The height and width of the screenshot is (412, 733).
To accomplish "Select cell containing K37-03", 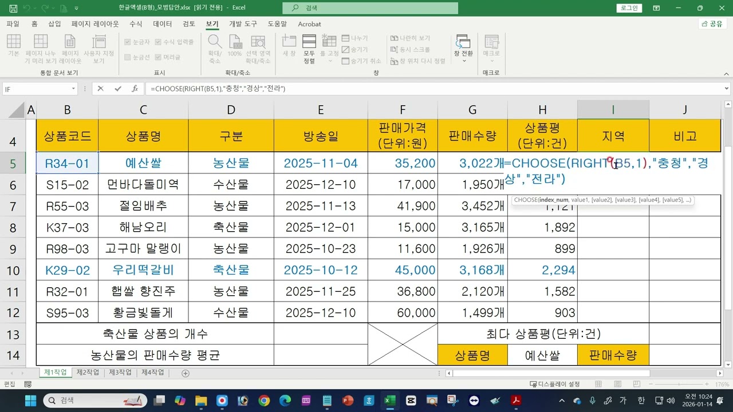I will click(68, 227).
